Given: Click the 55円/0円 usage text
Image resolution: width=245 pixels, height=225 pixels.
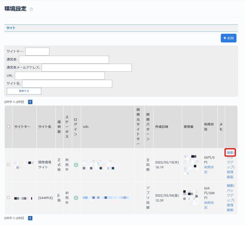Looking at the screenshot, I should [x=209, y=160].
